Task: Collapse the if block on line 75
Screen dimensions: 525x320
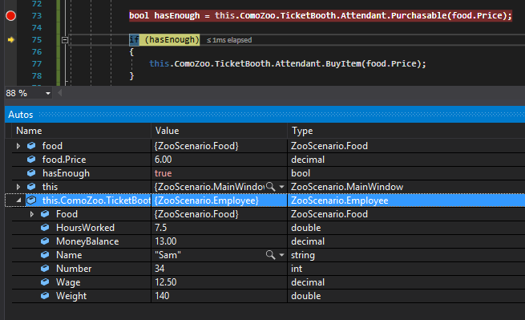Action: click(x=65, y=40)
